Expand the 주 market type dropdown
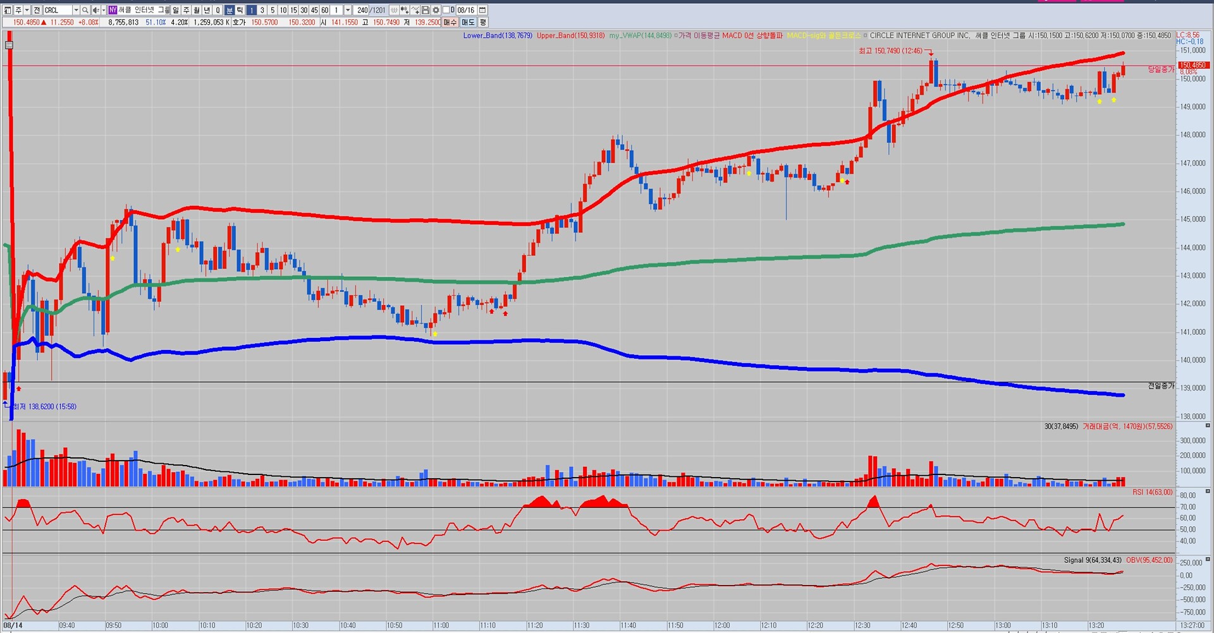Image resolution: width=1214 pixels, height=633 pixels. pos(27,10)
